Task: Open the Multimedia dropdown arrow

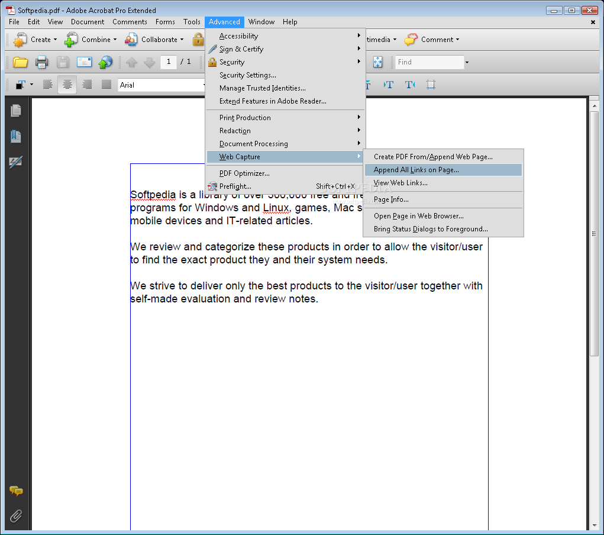Action: pos(395,40)
